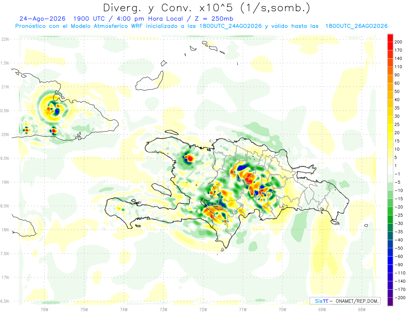
Task: Click the red swatch above the 200 mark
Action: pyautogui.click(x=390, y=38)
